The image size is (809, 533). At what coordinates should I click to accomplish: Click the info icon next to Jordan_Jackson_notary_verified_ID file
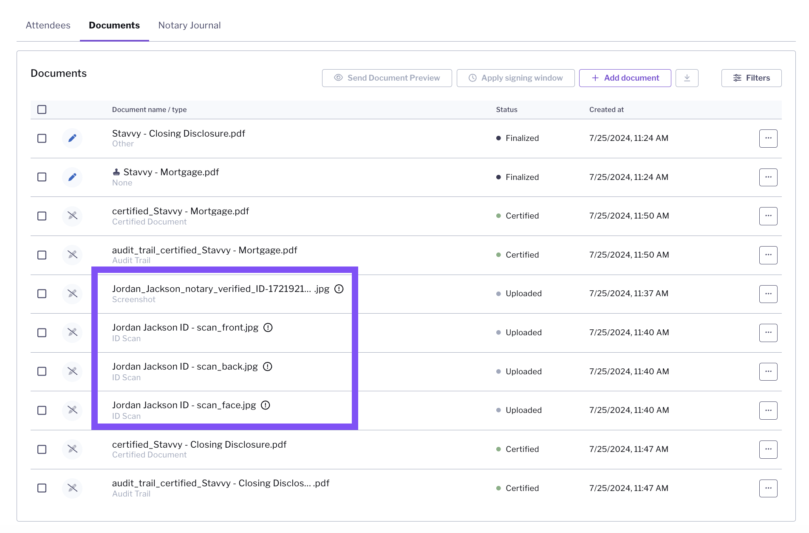(x=339, y=289)
